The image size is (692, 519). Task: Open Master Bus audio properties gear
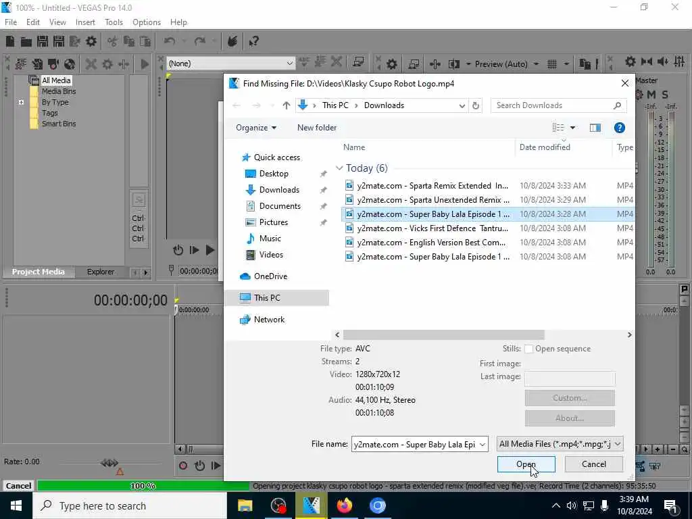coord(631,61)
